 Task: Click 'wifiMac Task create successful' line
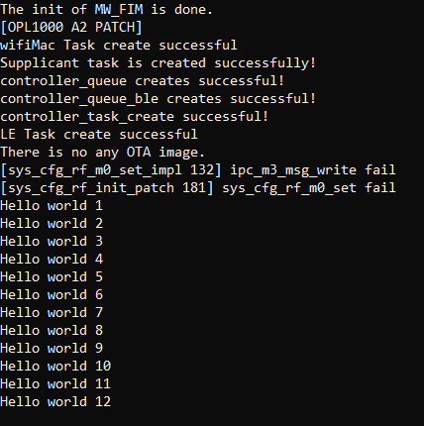(119, 45)
